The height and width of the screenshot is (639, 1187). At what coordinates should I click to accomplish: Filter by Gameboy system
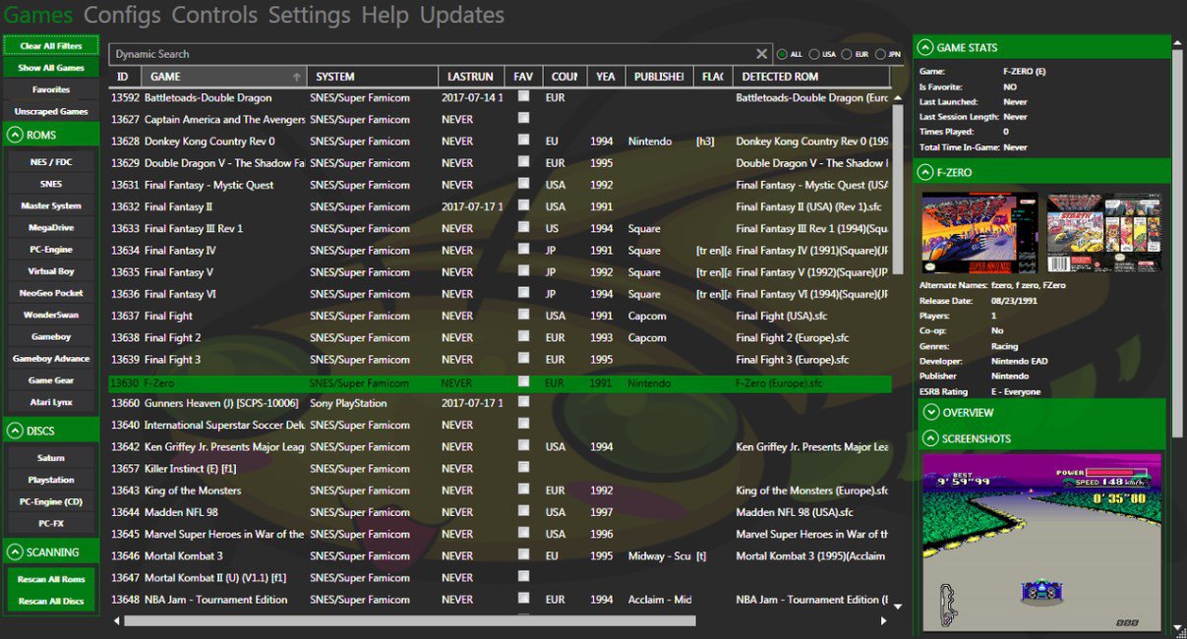tap(51, 336)
